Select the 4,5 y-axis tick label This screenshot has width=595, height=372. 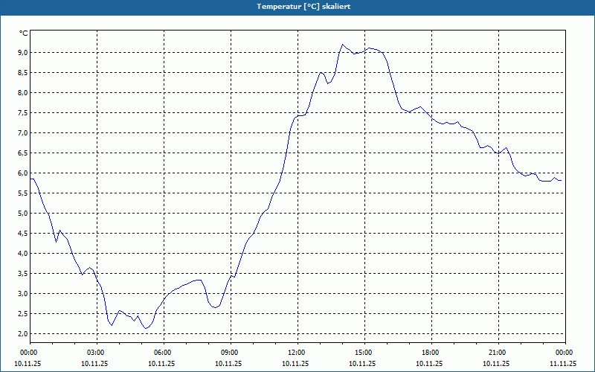[23, 234]
